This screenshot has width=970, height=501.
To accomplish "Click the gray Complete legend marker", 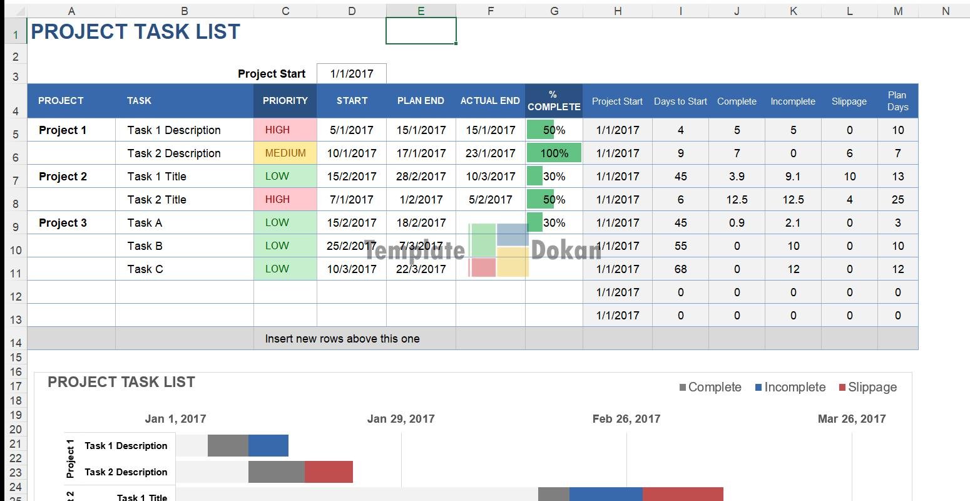I will tap(683, 388).
